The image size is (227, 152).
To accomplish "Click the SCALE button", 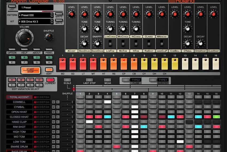I will (67, 80).
